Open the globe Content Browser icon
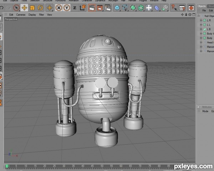The width and height of the screenshot is (214, 171). click(191, 8)
